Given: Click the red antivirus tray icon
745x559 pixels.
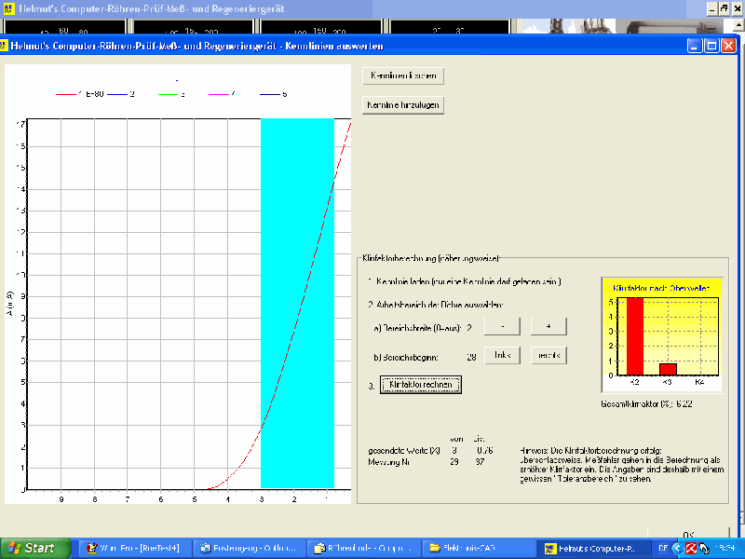Looking at the screenshot, I should coord(692,548).
